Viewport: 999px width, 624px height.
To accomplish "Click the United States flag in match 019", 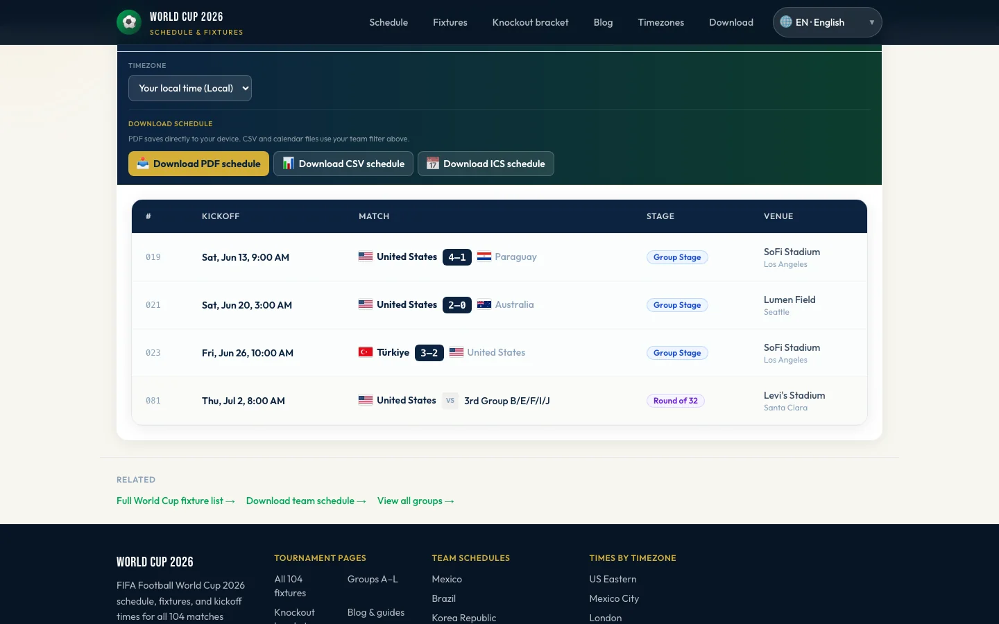I will pyautogui.click(x=366, y=257).
